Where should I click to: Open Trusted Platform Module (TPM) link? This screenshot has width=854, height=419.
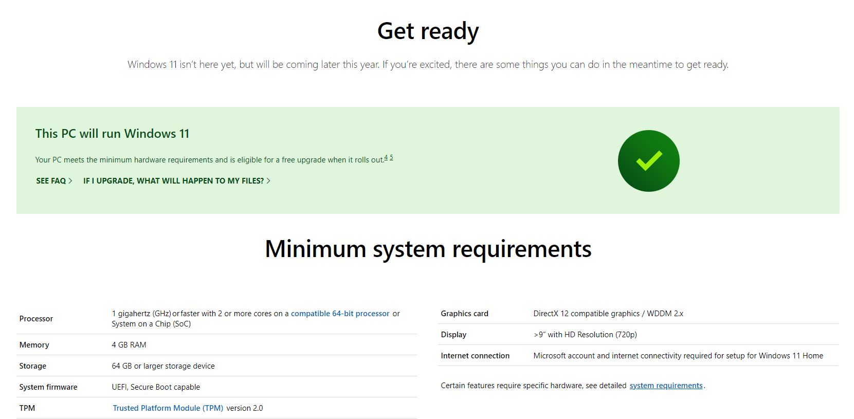pyautogui.click(x=168, y=408)
